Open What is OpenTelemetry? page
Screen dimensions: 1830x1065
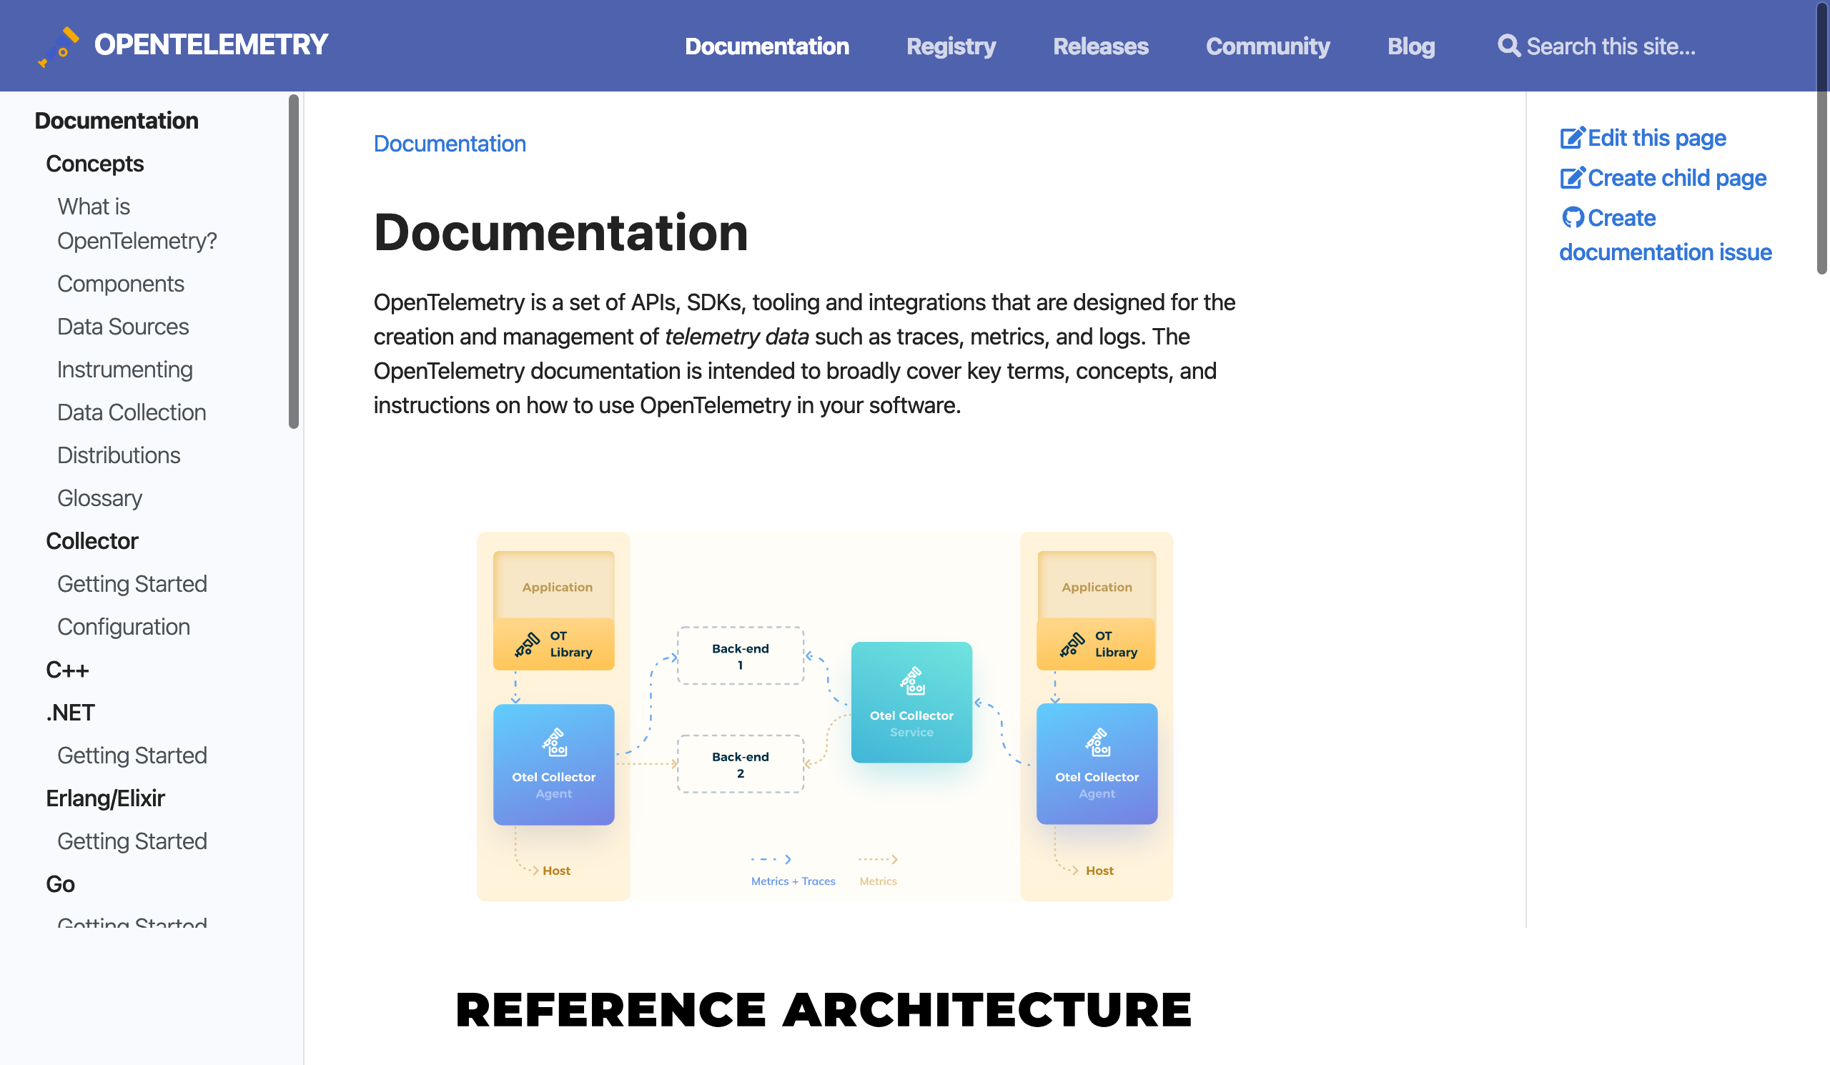137,224
